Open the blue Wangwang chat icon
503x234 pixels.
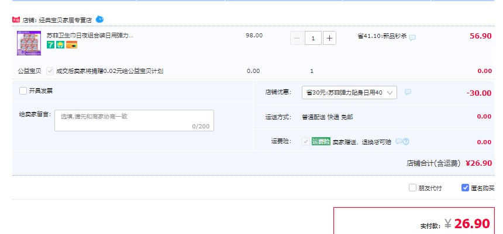(x=100, y=19)
